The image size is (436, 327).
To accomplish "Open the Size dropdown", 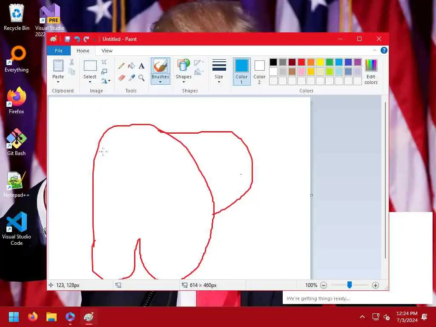I will tap(219, 71).
